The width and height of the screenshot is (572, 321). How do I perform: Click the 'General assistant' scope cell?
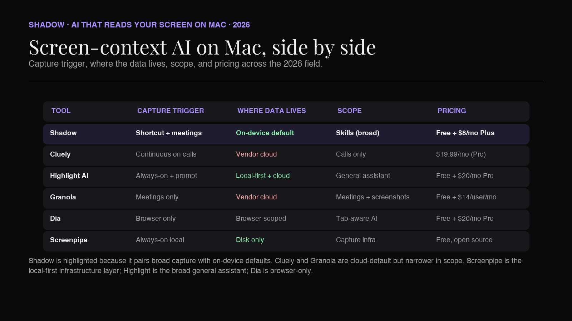[x=363, y=176]
